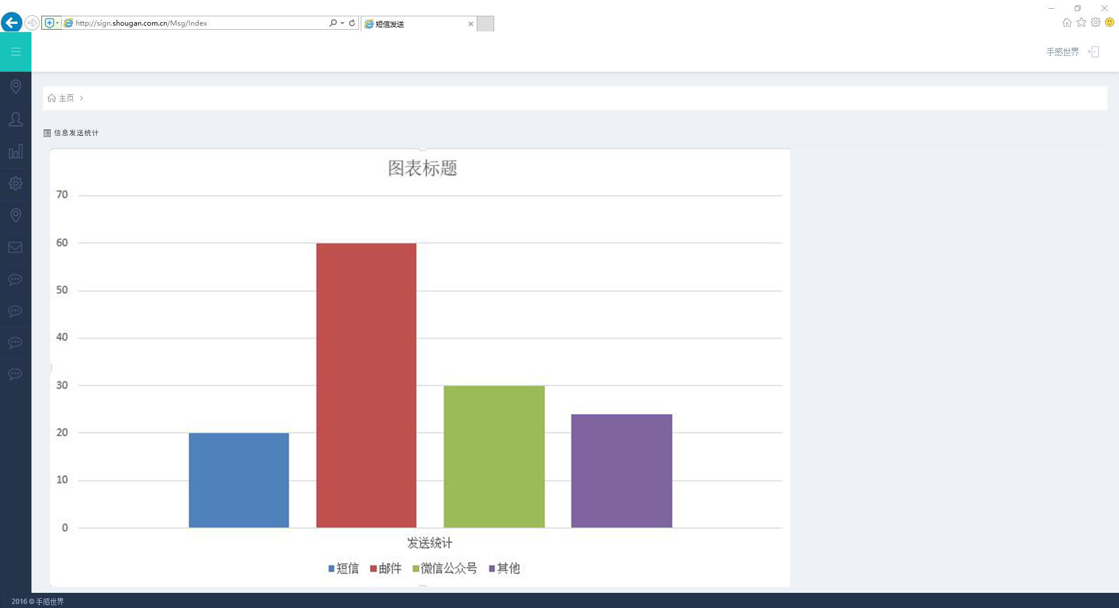Click the 2016 © 手感世界 footer text

tap(37, 601)
